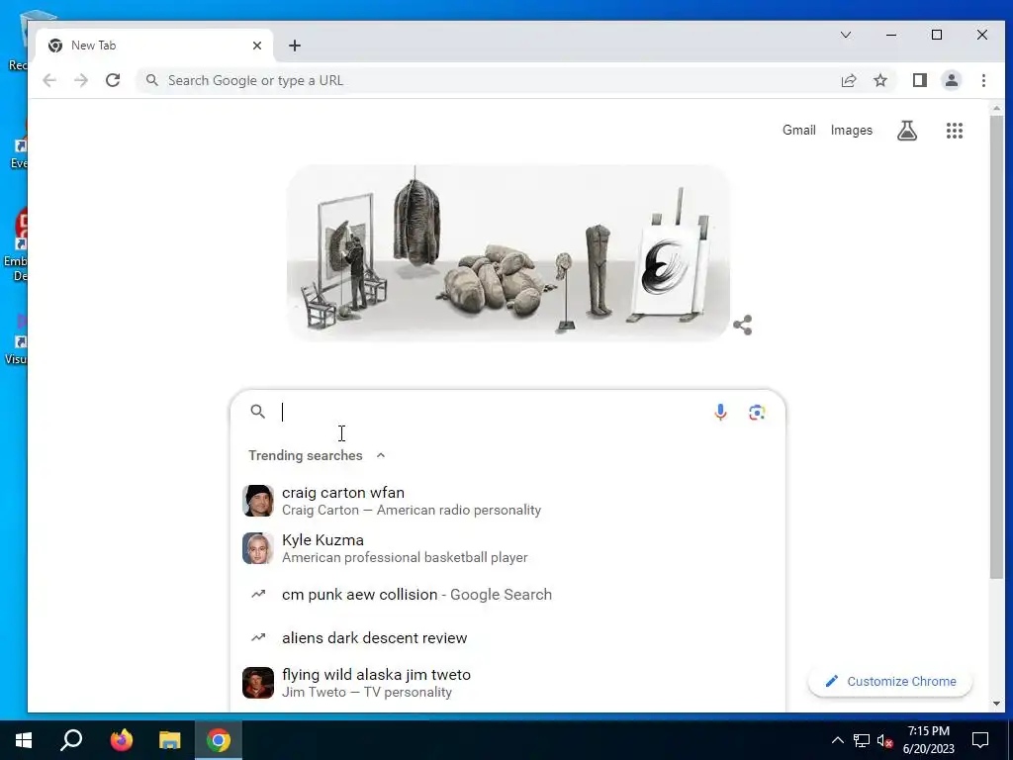Open the Windows Start menu
This screenshot has height=760, width=1013.
[x=24, y=740]
